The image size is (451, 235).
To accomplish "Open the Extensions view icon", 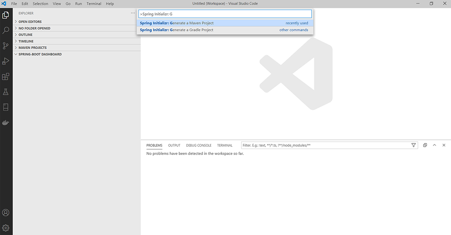I will (x=6, y=76).
